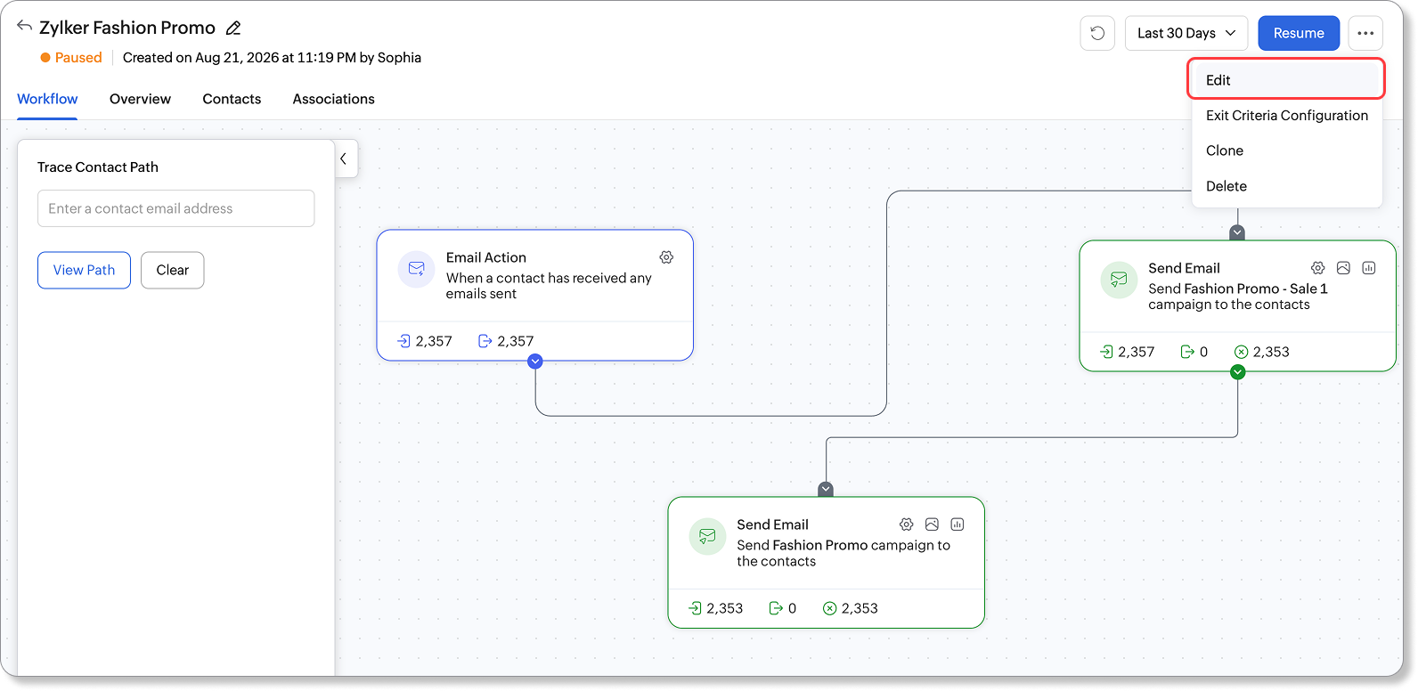Collapse the Trace Contact Path panel
Screen dimensions: 1418x691
tap(345, 159)
